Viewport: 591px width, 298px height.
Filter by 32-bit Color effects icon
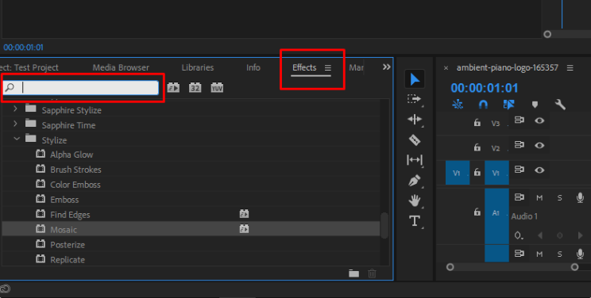click(x=195, y=88)
